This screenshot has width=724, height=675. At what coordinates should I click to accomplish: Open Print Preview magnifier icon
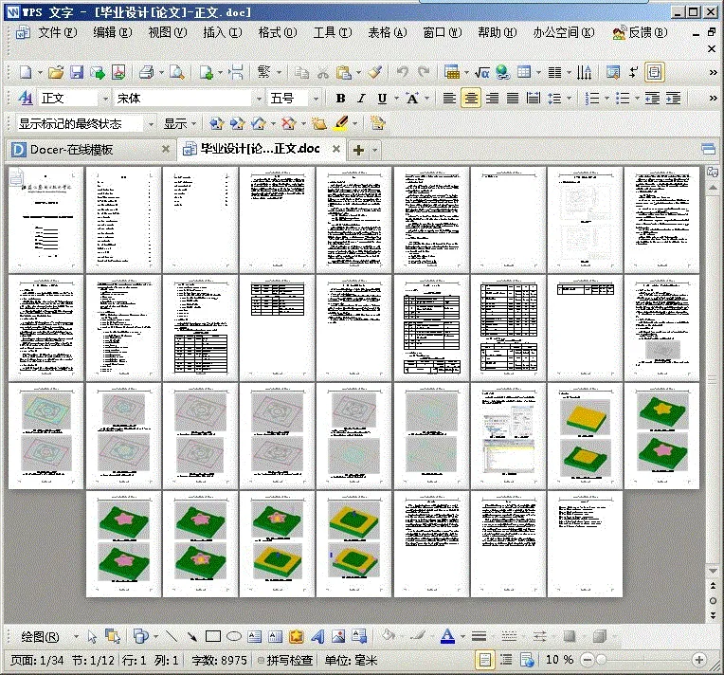(x=177, y=73)
